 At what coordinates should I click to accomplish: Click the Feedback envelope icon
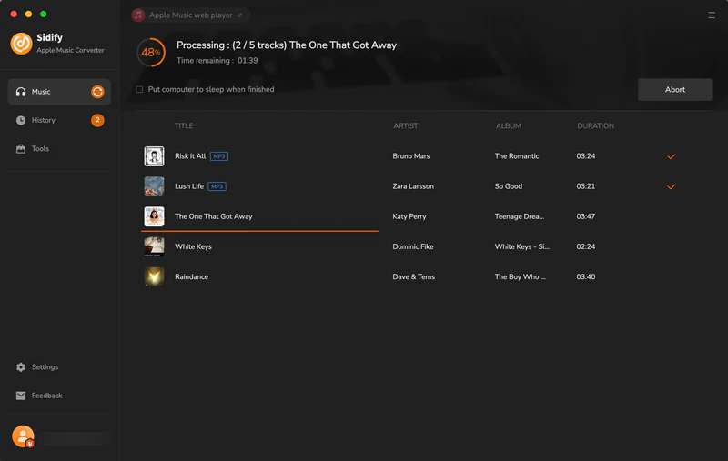[x=21, y=396]
